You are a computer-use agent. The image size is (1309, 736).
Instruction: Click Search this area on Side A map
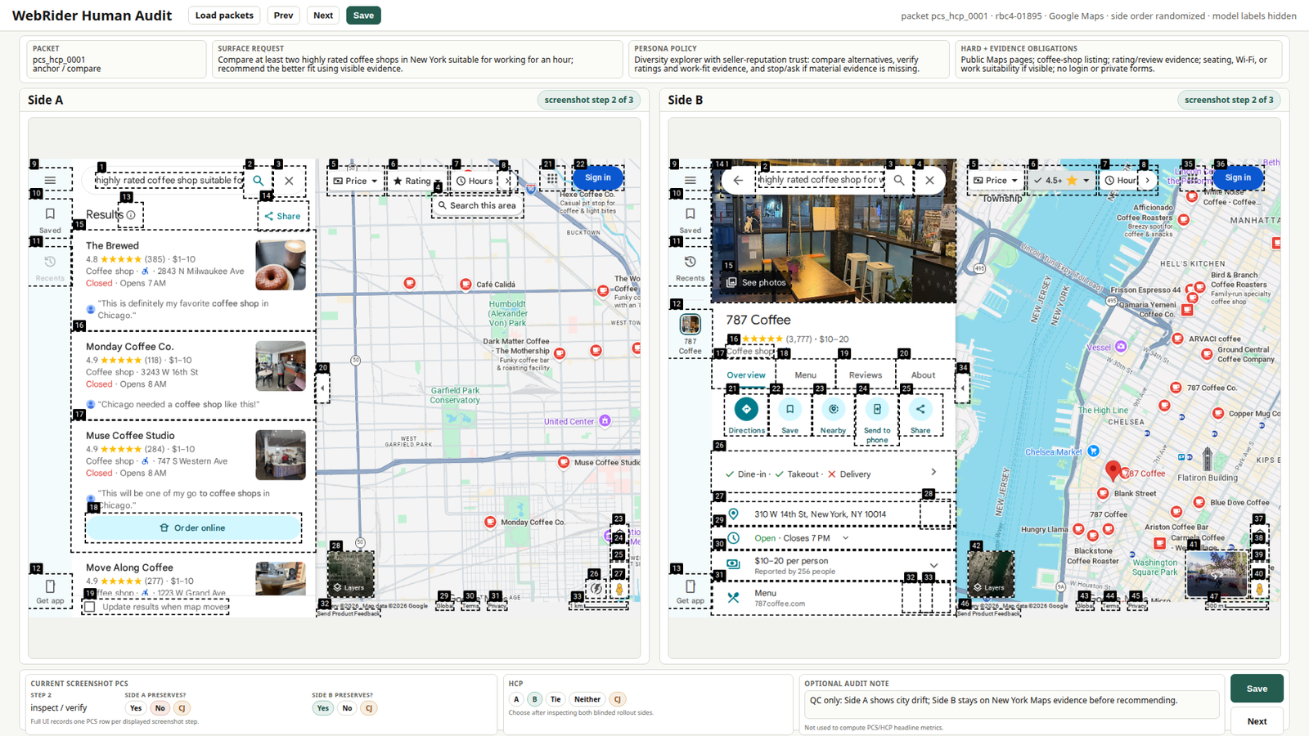(x=478, y=205)
